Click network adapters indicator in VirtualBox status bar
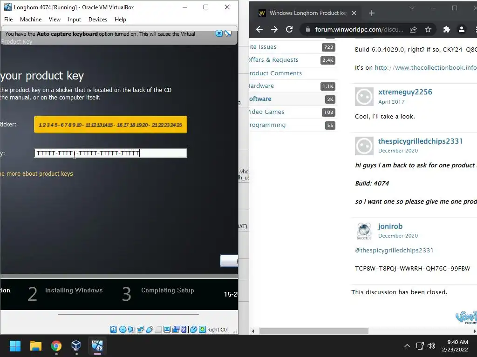 coord(141,330)
